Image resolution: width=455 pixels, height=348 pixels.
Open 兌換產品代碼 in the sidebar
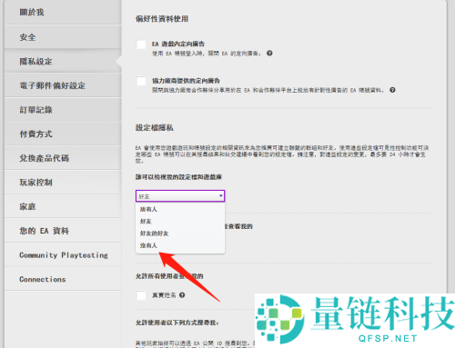(x=63, y=158)
